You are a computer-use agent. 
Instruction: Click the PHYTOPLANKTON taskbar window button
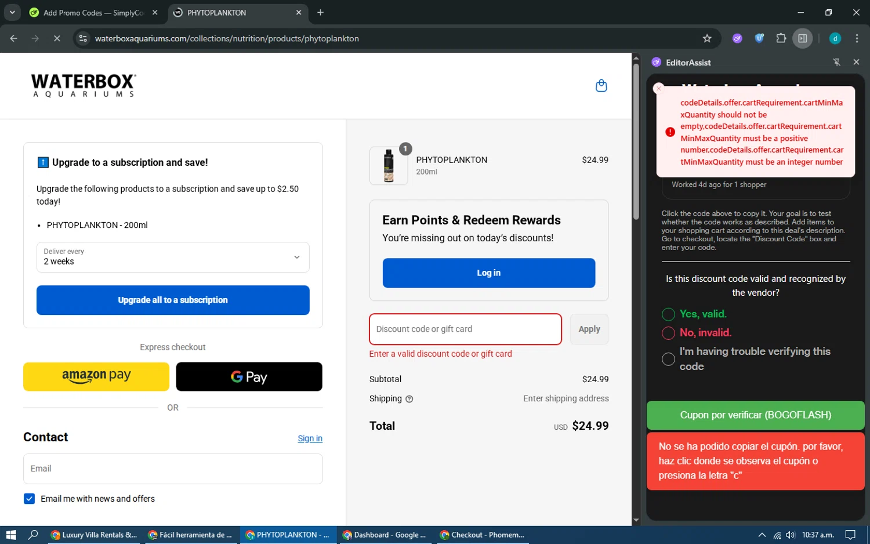point(288,535)
